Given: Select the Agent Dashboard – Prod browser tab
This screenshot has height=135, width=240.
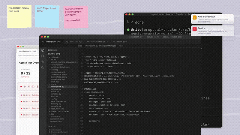Looking at the screenshot, I should pos(27,51).
